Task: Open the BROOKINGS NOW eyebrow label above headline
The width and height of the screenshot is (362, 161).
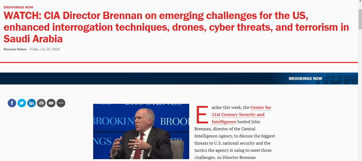Action: pyautogui.click(x=18, y=7)
